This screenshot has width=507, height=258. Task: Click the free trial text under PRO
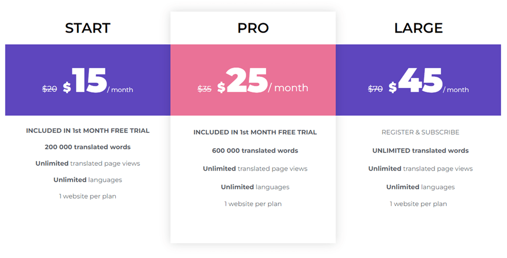click(255, 132)
